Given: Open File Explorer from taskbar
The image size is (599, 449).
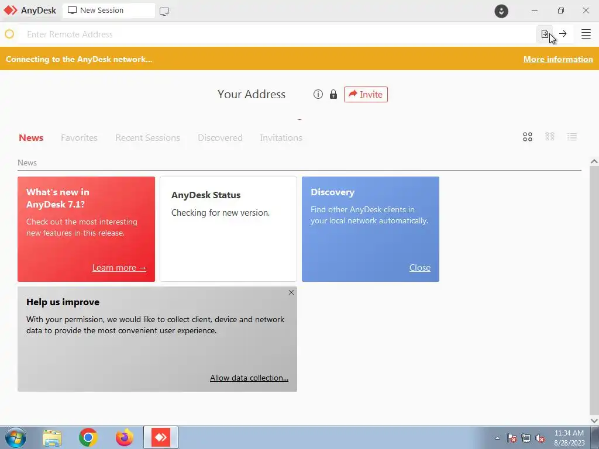Looking at the screenshot, I should (x=52, y=437).
